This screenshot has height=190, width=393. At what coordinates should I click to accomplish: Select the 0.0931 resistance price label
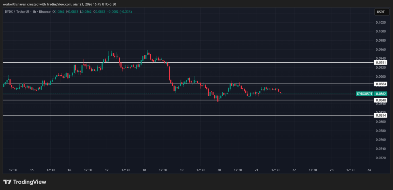coord(381,62)
